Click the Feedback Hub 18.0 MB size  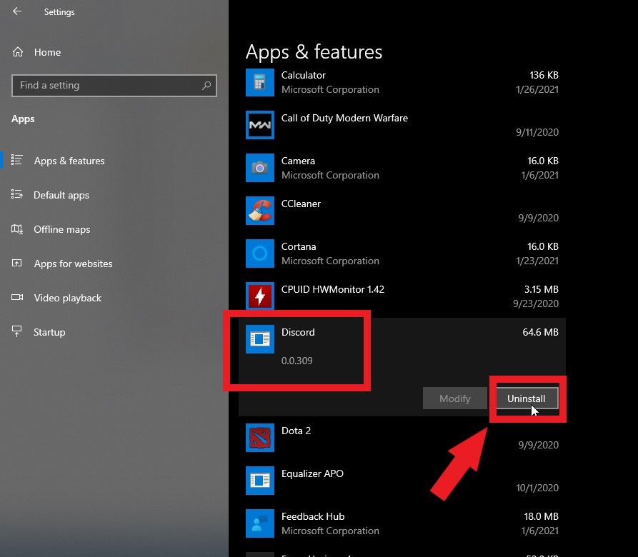[x=541, y=516]
